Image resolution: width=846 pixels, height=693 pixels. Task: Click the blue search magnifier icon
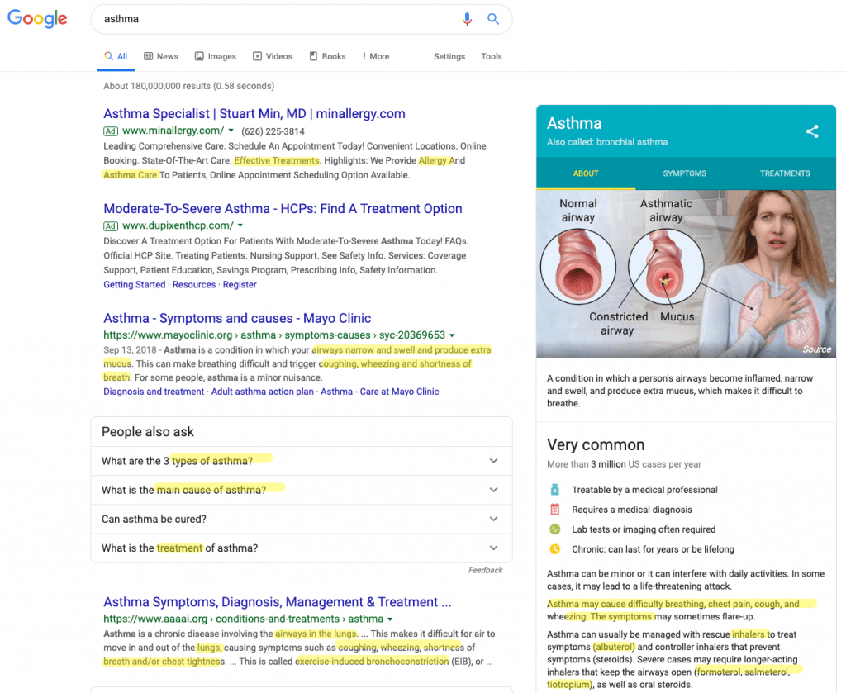[493, 19]
